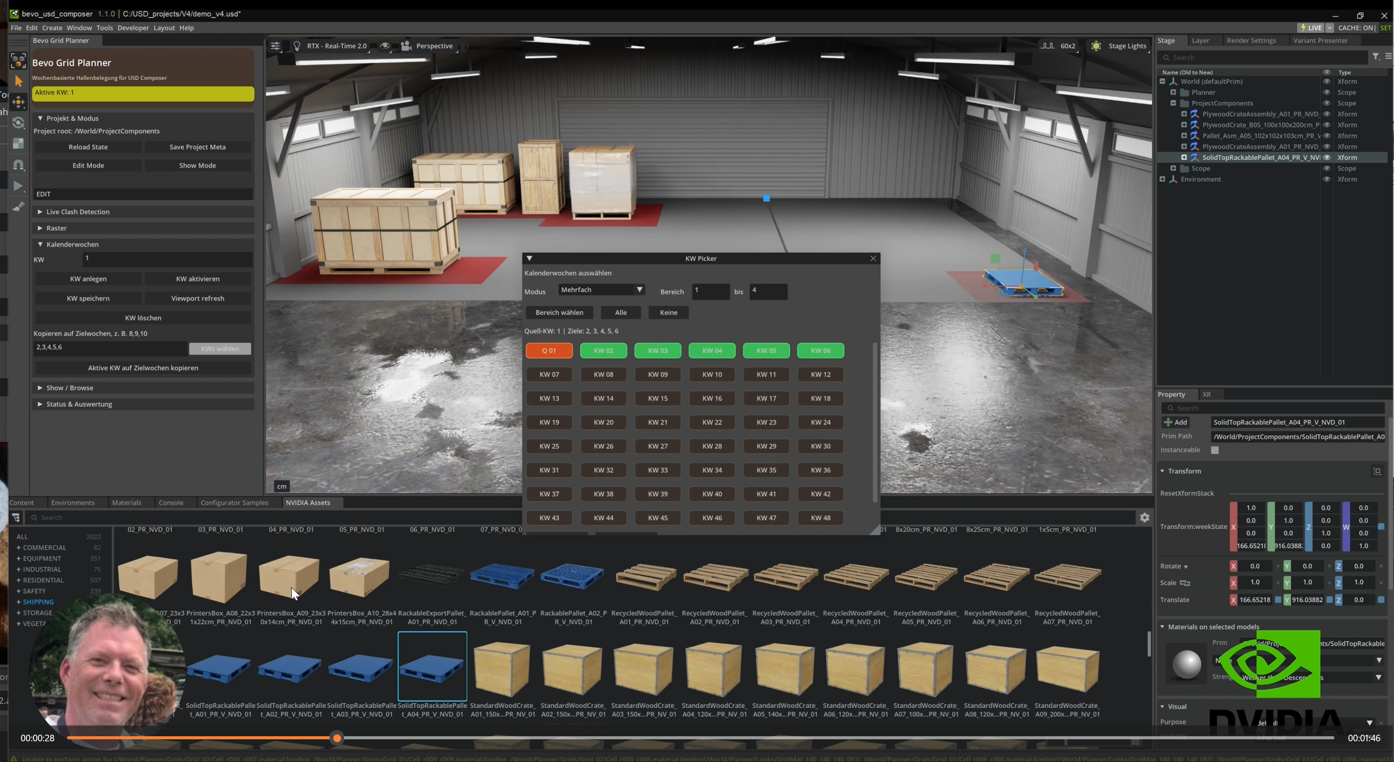Open Modus Mehrfach dropdown
This screenshot has width=1394, height=762.
click(601, 290)
